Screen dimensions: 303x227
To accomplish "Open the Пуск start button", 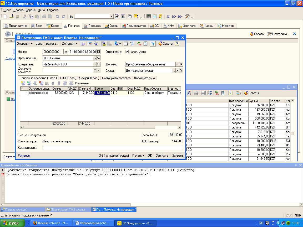I will [12, 223].
